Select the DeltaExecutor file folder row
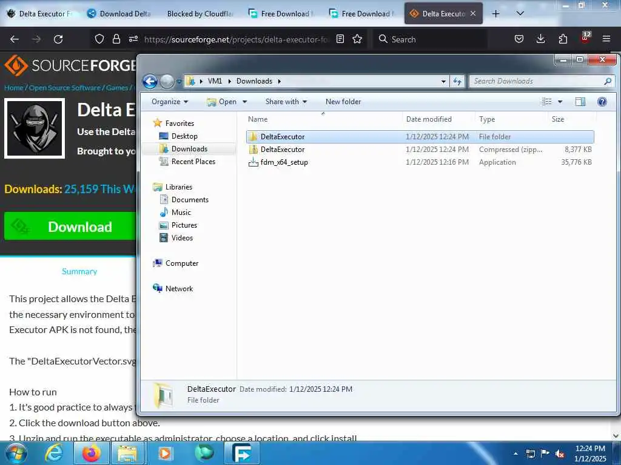 point(420,137)
